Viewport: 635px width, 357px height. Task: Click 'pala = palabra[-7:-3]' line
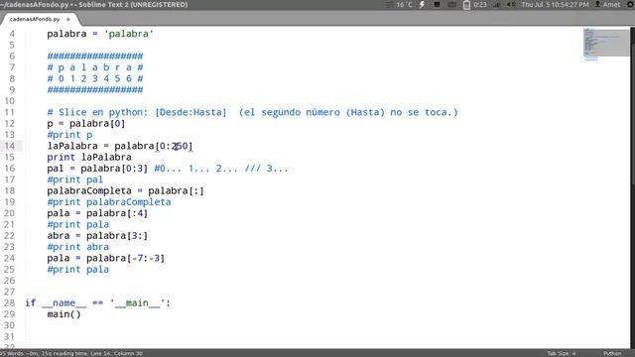point(106,258)
